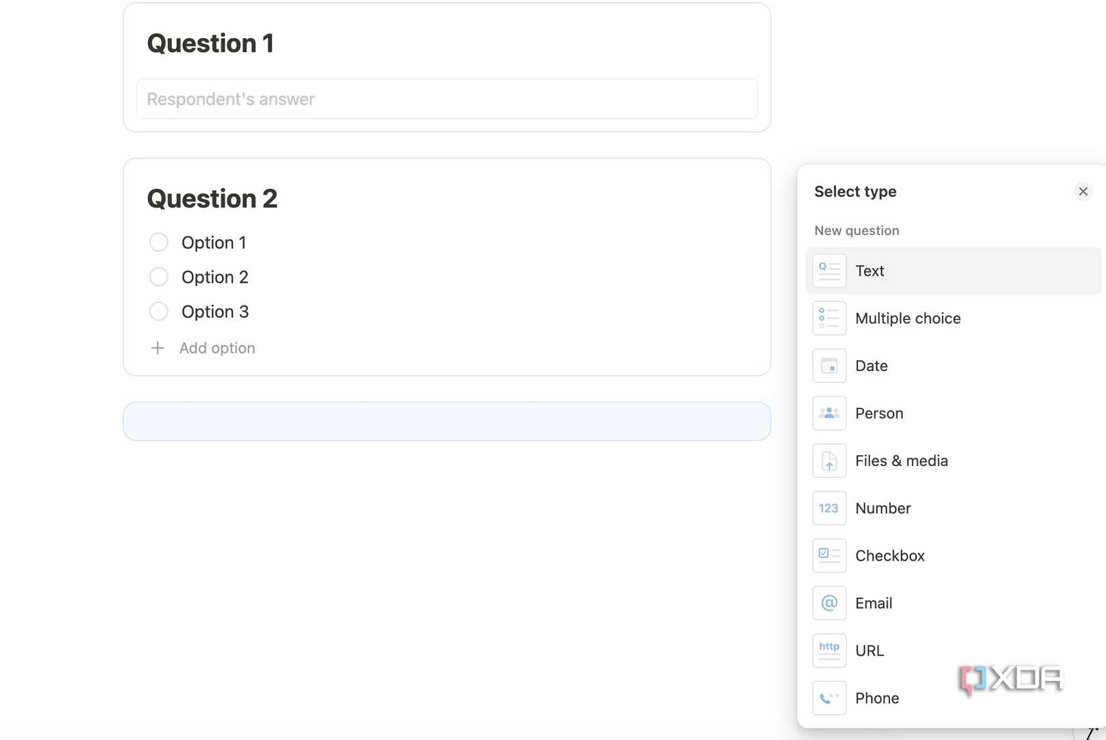Click the Question 1 heading text
1106x740 pixels.
coord(210,44)
